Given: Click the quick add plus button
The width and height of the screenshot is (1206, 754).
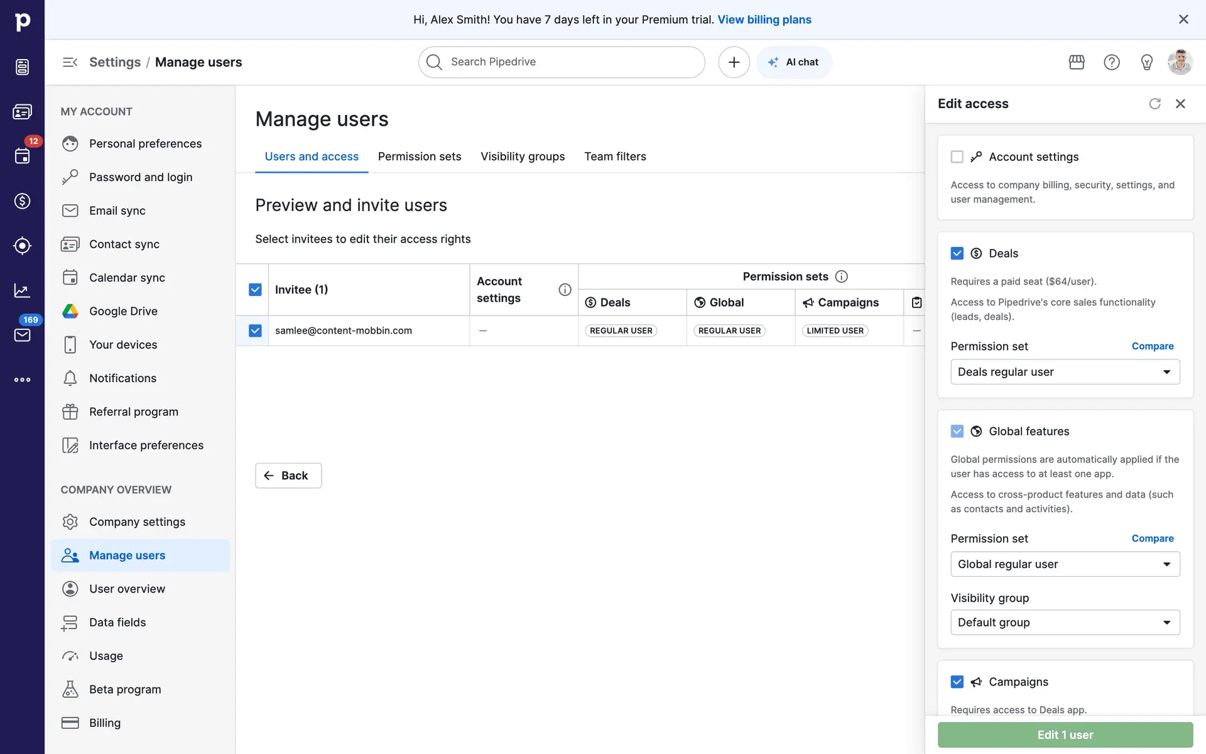Looking at the screenshot, I should point(734,62).
